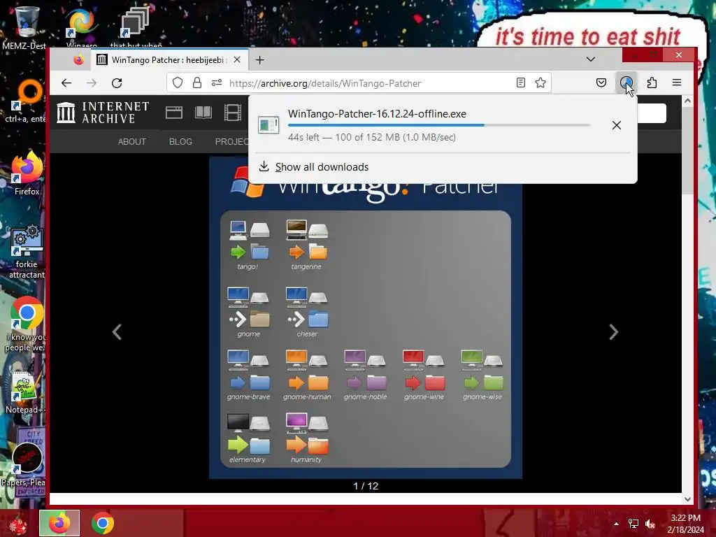716x537 pixels.
Task: Select the Notepad++ desktop shortcut
Action: coord(25,393)
